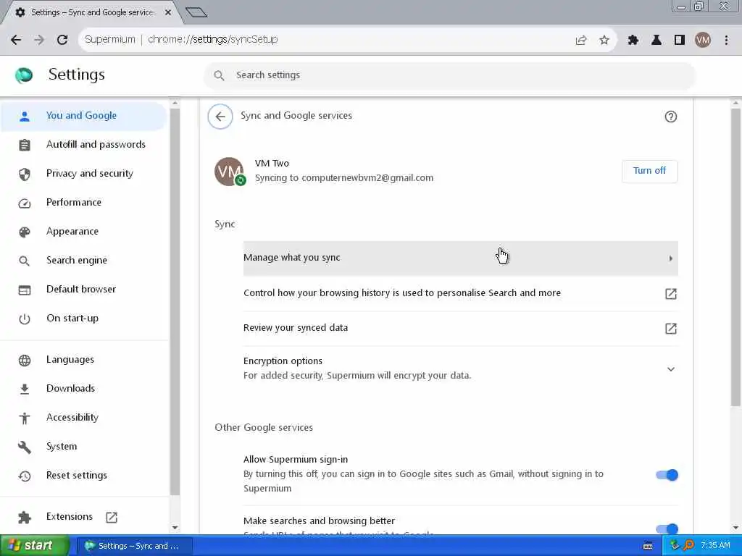Screen dimensions: 742x556
Task: Open Search engine settings section
Action: coord(85,261)
